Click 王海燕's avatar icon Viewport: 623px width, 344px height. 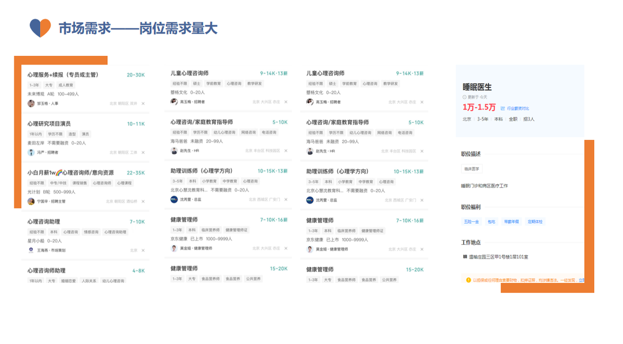tap(31, 251)
